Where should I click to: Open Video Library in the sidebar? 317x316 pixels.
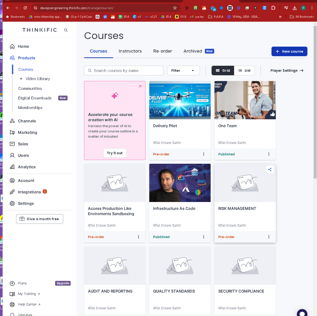point(37,79)
